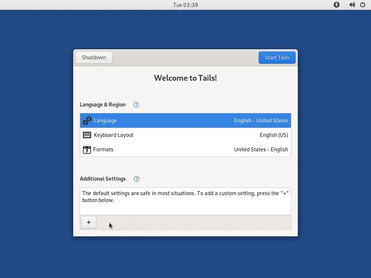This screenshot has height=278, width=371.
Task: Click the Formats calendar icon
Action: (87, 149)
